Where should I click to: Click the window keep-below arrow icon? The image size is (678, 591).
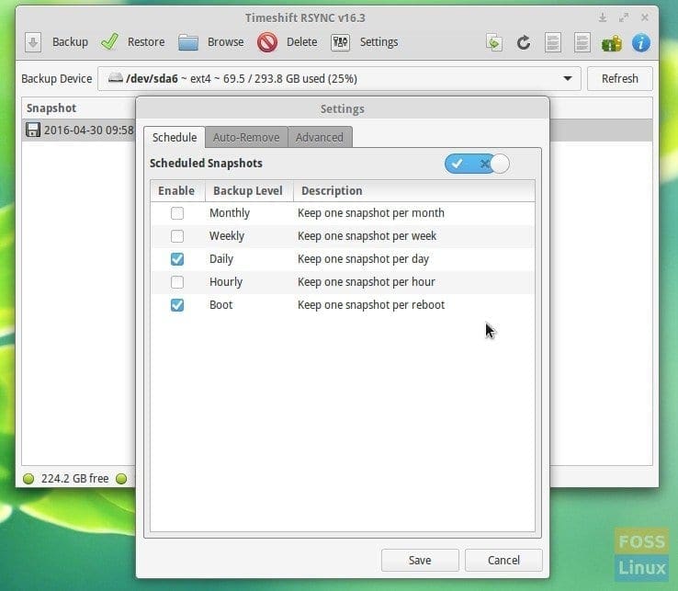point(603,17)
